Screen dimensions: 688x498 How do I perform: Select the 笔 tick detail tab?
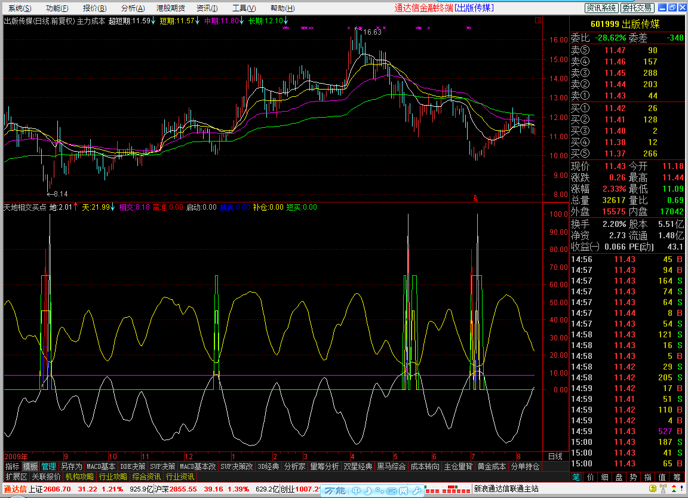(576, 477)
